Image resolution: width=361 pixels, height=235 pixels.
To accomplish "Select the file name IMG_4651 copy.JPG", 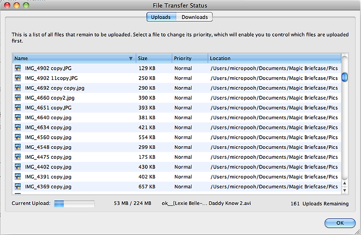I will point(48,108).
